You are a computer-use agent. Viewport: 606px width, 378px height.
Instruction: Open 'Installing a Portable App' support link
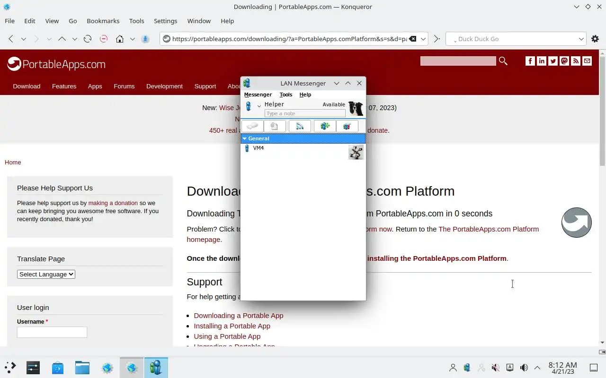[x=232, y=326]
